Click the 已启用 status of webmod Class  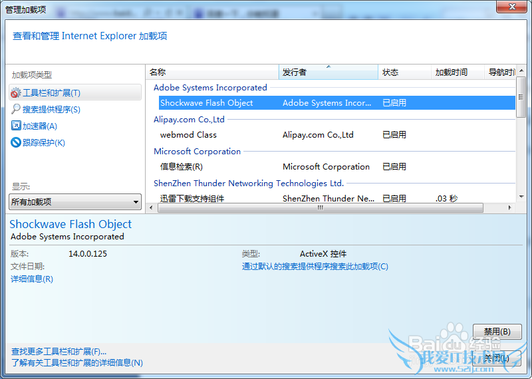(394, 135)
